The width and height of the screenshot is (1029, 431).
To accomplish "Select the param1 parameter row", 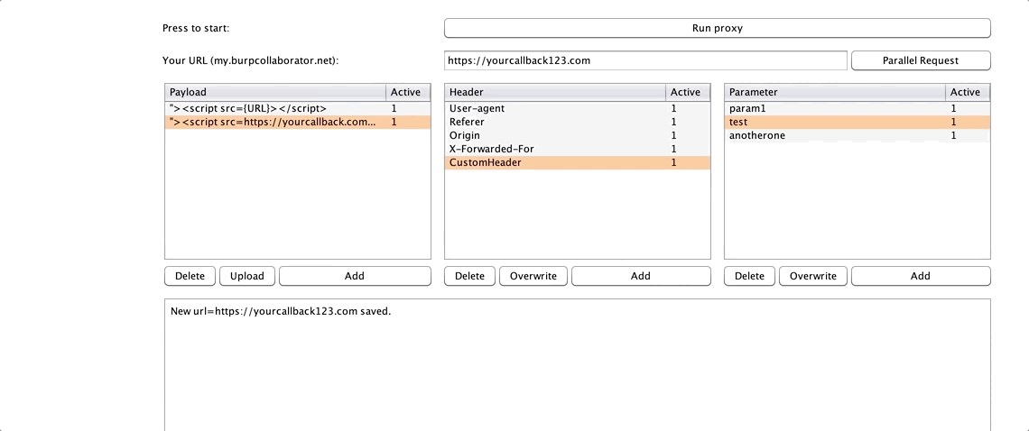I will click(857, 109).
